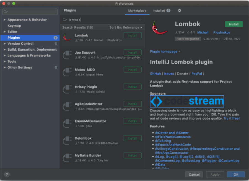Click the EnumMdGenerator plugin icon
249x181 pixels.
point(67,123)
